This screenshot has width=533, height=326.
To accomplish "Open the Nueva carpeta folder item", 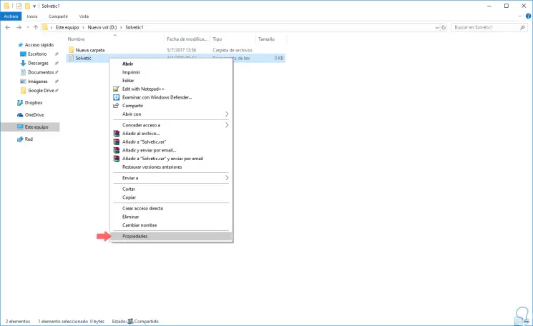I will tap(89, 50).
